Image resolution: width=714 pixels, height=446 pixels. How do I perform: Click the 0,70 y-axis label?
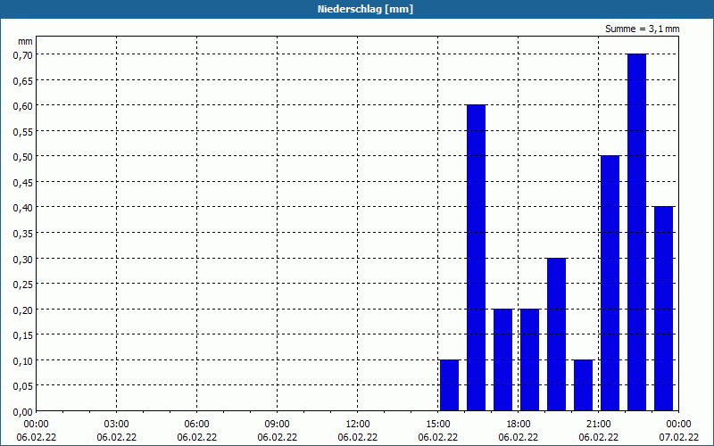23,55
